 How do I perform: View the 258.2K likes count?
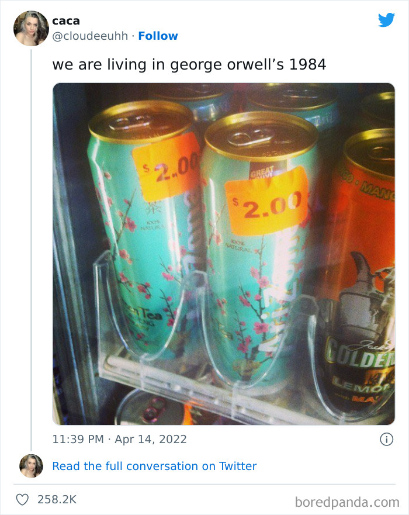tap(57, 500)
